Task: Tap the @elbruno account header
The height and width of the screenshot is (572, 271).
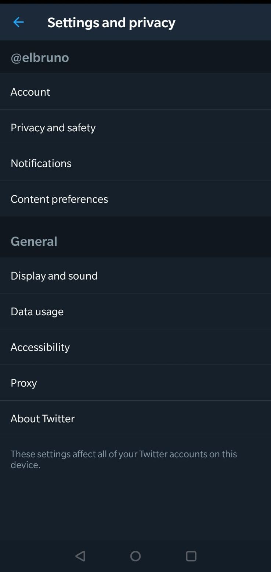Action: click(40, 58)
